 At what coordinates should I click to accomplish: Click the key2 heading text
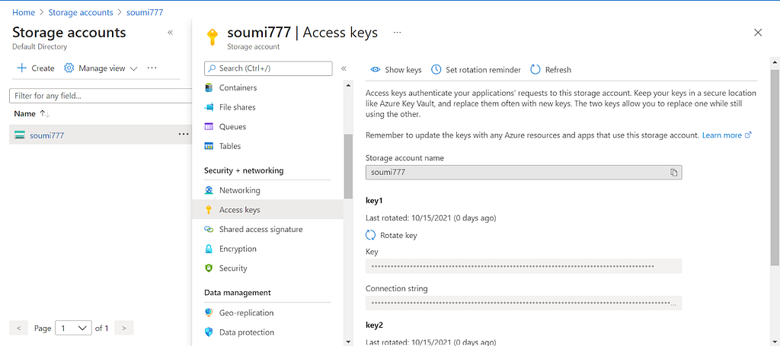pyautogui.click(x=374, y=325)
